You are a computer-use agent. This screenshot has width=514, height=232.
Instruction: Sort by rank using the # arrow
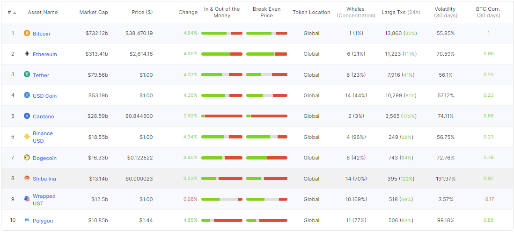(x=15, y=13)
